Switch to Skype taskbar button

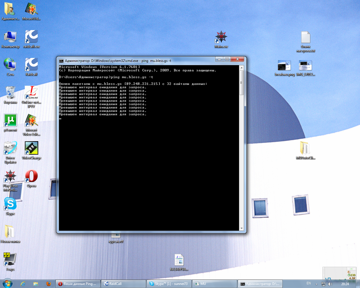[169, 284]
